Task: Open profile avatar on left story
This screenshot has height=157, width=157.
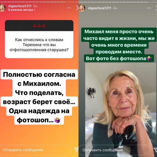Action: (x=2, y=8)
